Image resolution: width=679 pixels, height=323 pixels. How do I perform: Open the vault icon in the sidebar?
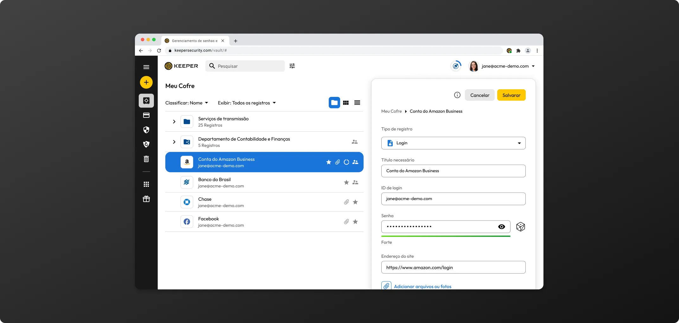coord(146,101)
